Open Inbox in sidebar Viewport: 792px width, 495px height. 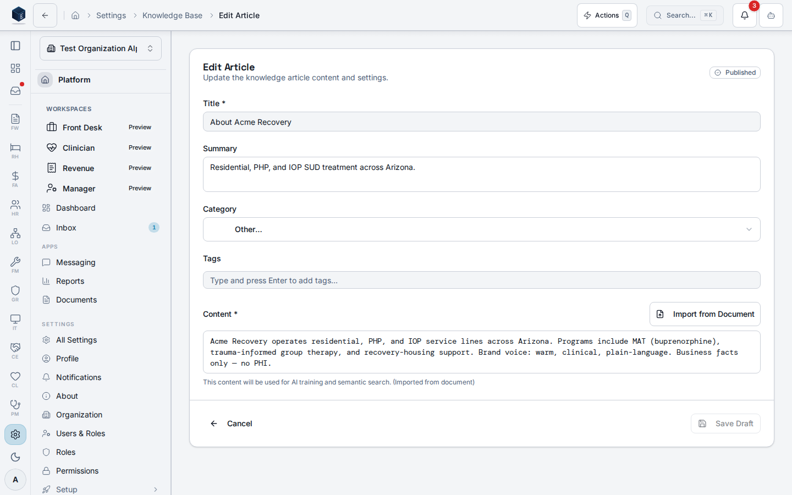point(101,228)
